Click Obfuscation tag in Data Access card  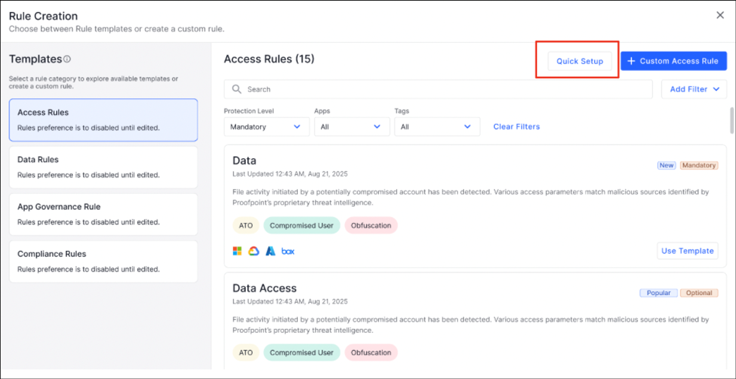[x=371, y=352]
